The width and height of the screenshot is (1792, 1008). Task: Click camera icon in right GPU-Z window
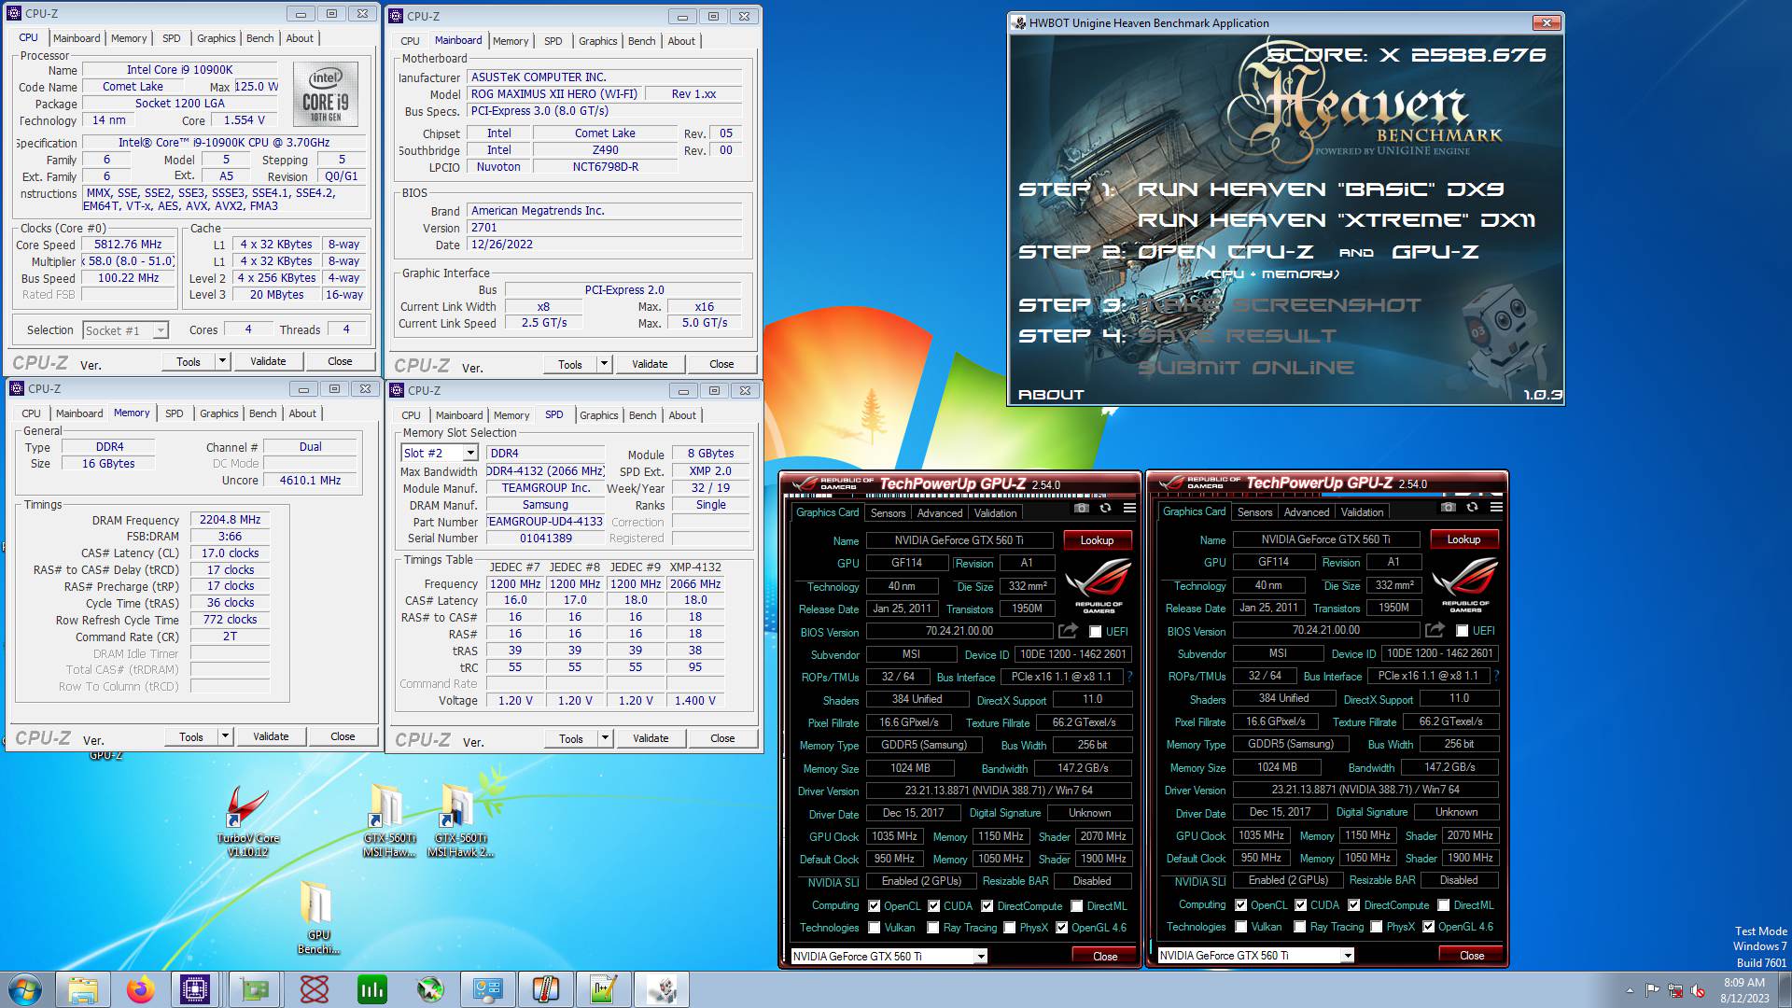tap(1448, 508)
